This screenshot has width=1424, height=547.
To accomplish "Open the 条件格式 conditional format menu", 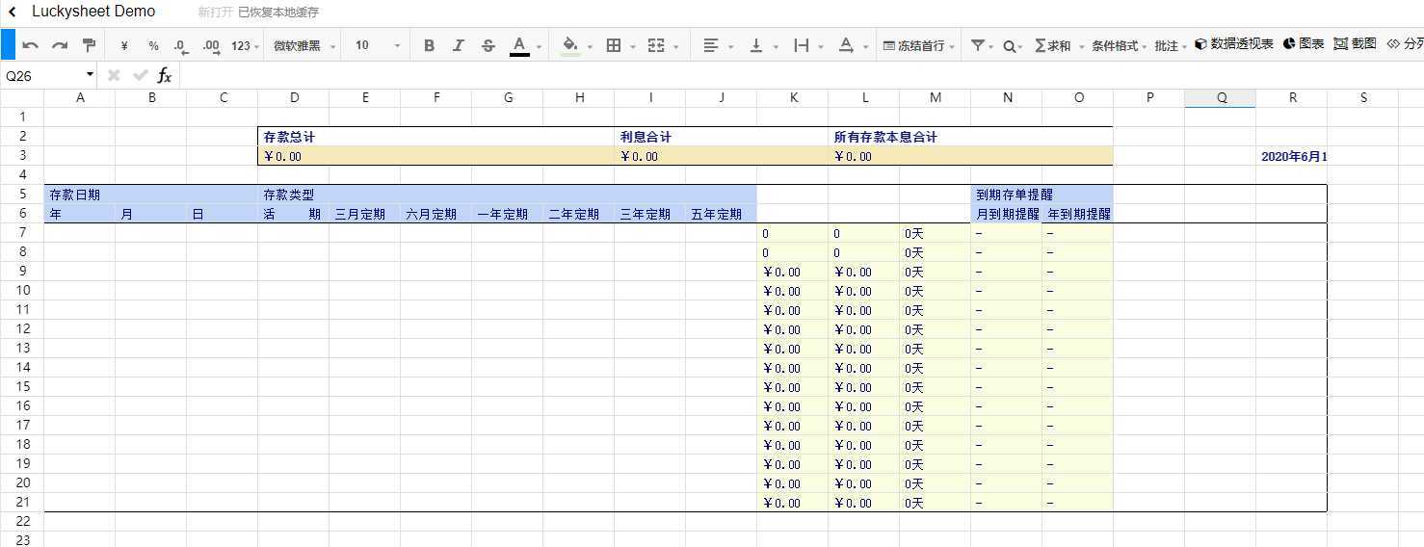I will tap(1119, 45).
